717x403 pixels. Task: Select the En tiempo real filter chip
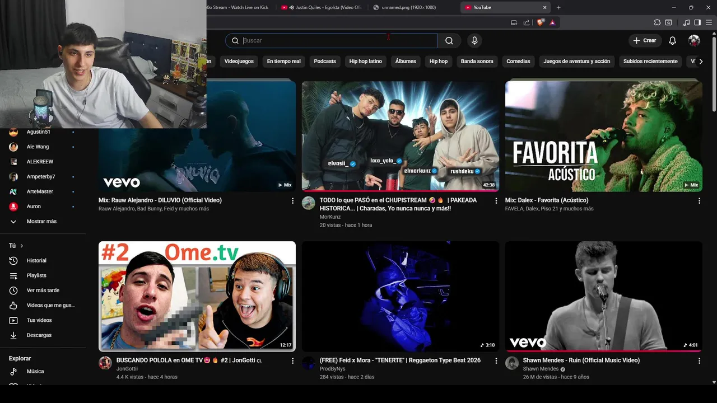[x=283, y=61]
